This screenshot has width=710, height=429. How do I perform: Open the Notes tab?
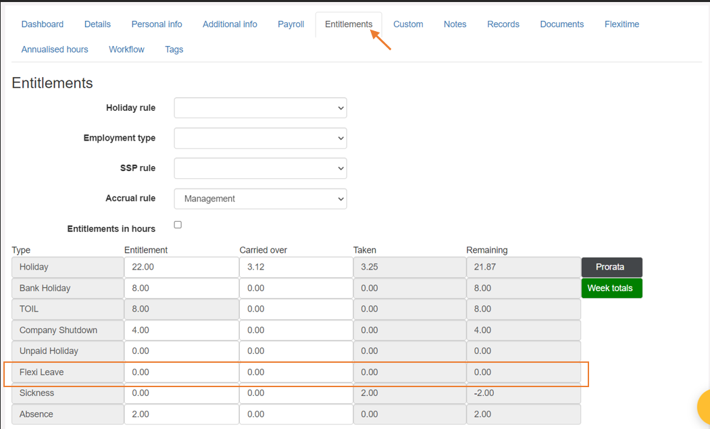[x=455, y=24]
